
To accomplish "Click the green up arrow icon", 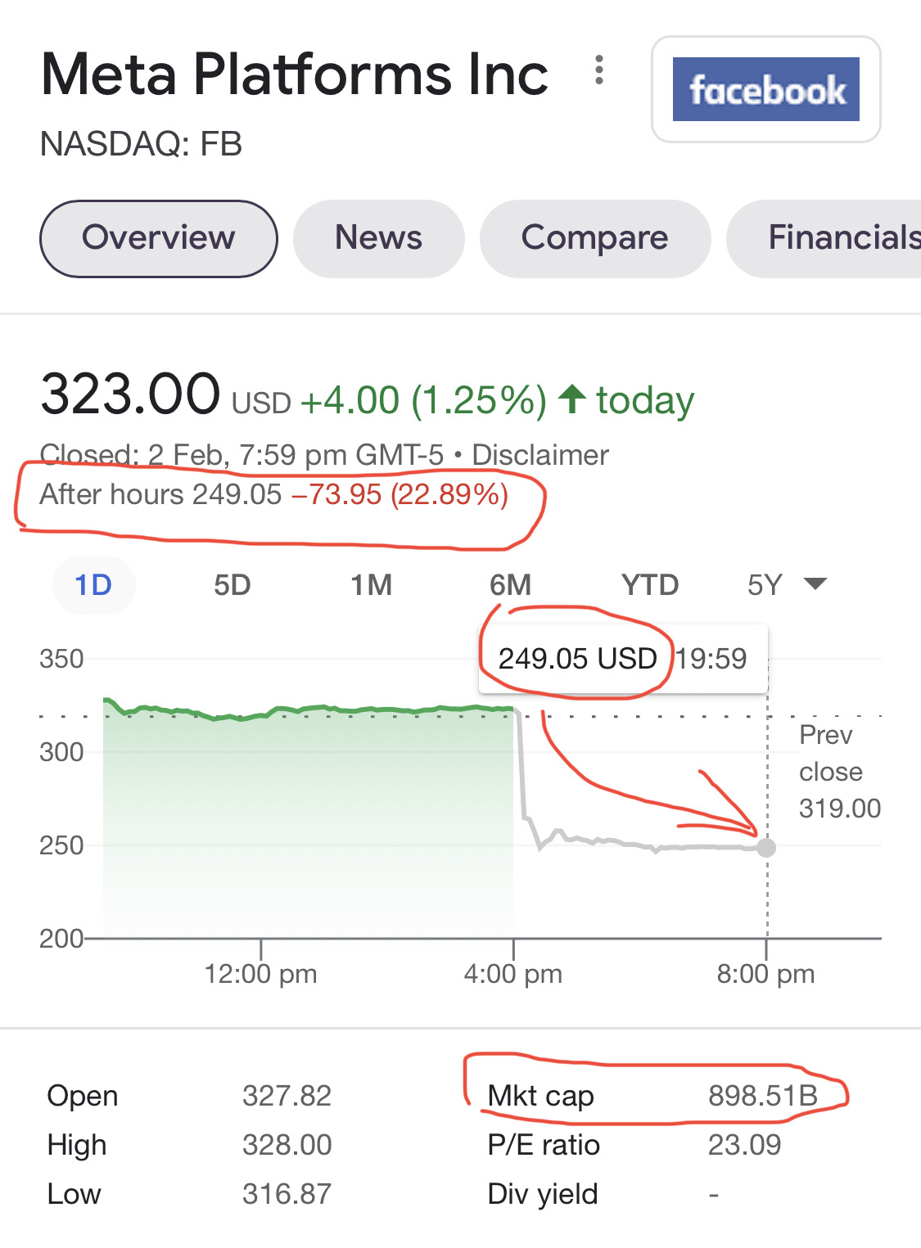I will click(x=572, y=400).
